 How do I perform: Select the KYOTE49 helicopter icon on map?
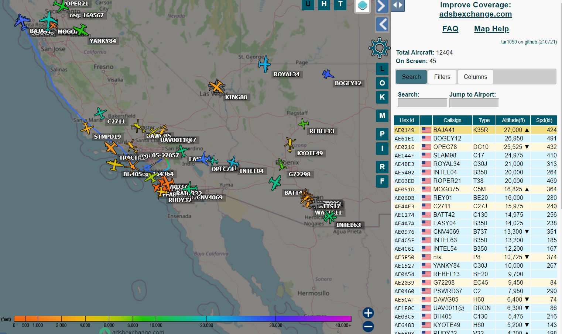tap(290, 144)
